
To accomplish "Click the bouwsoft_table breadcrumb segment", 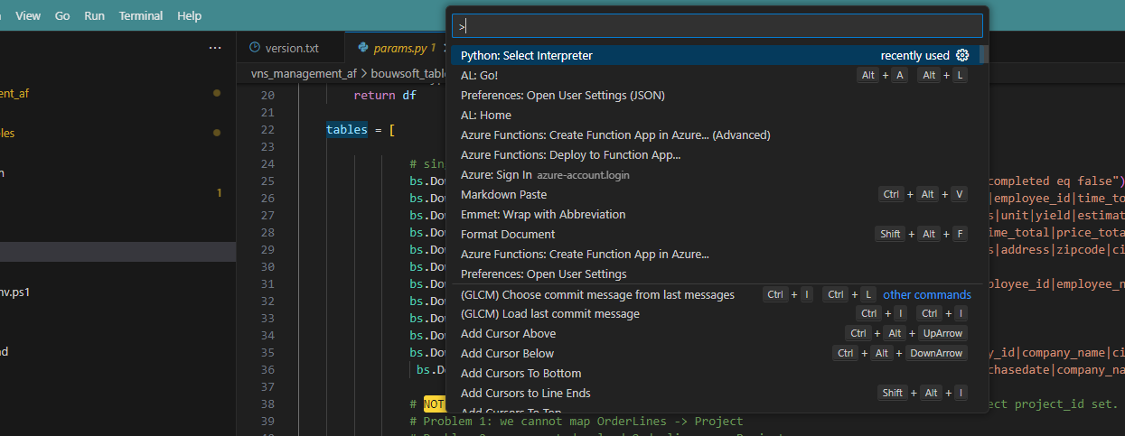I will tap(409, 73).
